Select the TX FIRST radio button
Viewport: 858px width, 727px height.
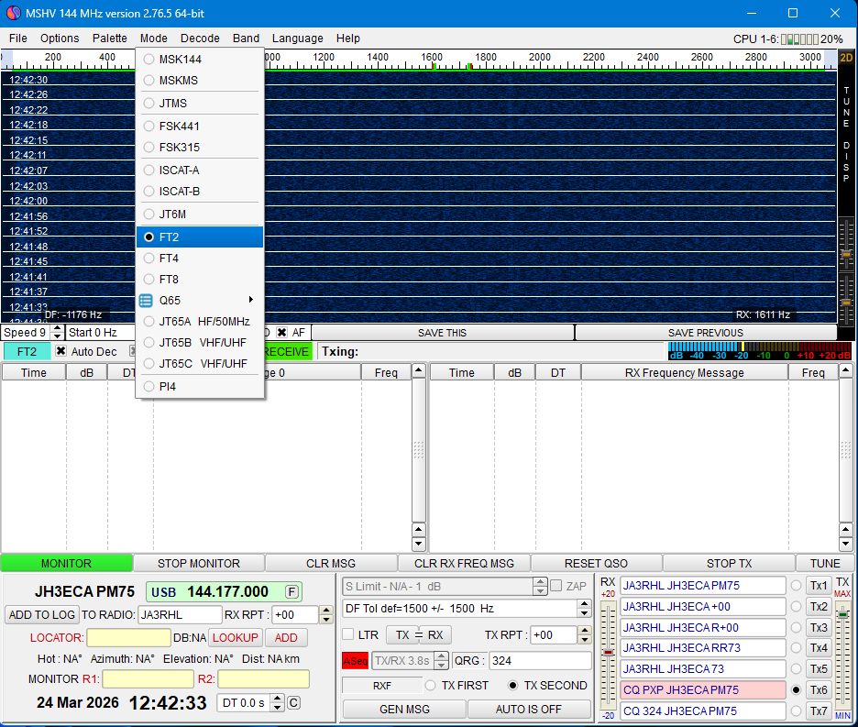(x=431, y=685)
